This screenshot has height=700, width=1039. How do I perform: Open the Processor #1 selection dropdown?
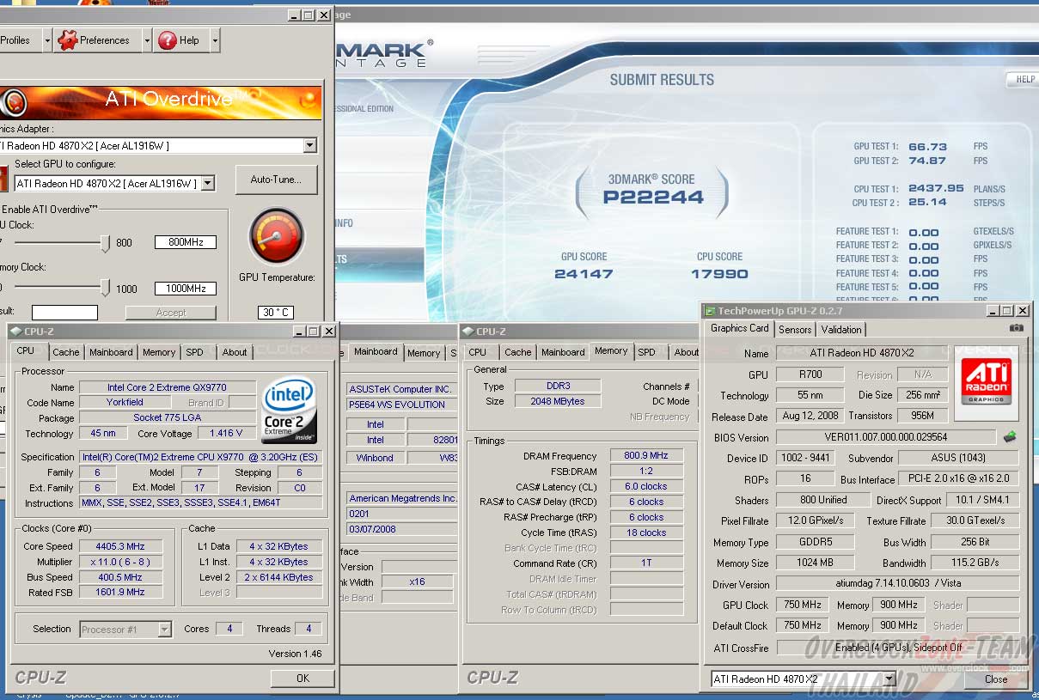coord(164,630)
